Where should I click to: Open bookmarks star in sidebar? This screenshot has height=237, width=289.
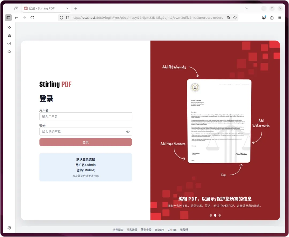click(9, 51)
